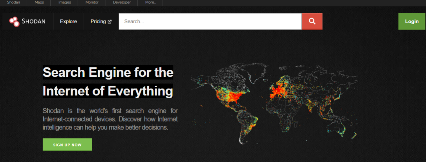Click the SIGN UP NOW button

(67, 145)
